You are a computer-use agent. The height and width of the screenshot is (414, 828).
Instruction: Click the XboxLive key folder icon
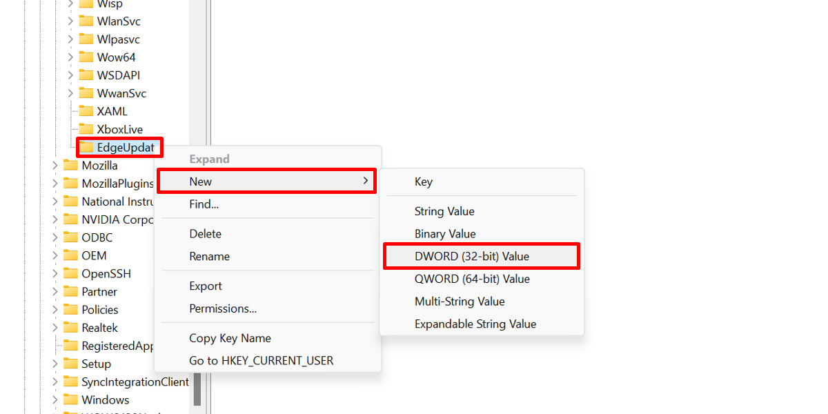coord(87,129)
